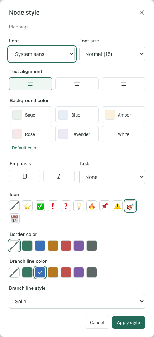Set border color to blue
The width and height of the screenshot is (154, 337).
(x=40, y=246)
